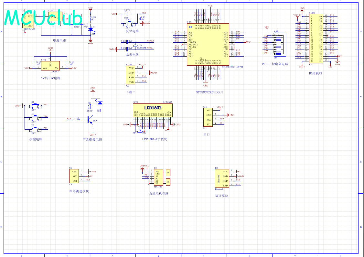Click the 晶振电路 caption text
Screen dimensions: 364x257
coord(132,55)
